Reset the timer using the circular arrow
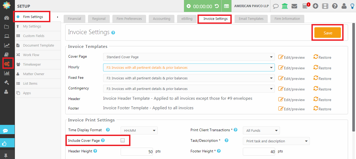Viewport: 356px width, 159px height. click(217, 6)
